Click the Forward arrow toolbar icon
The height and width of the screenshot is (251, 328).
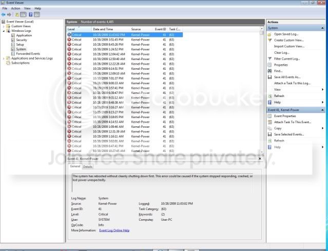click(9, 14)
